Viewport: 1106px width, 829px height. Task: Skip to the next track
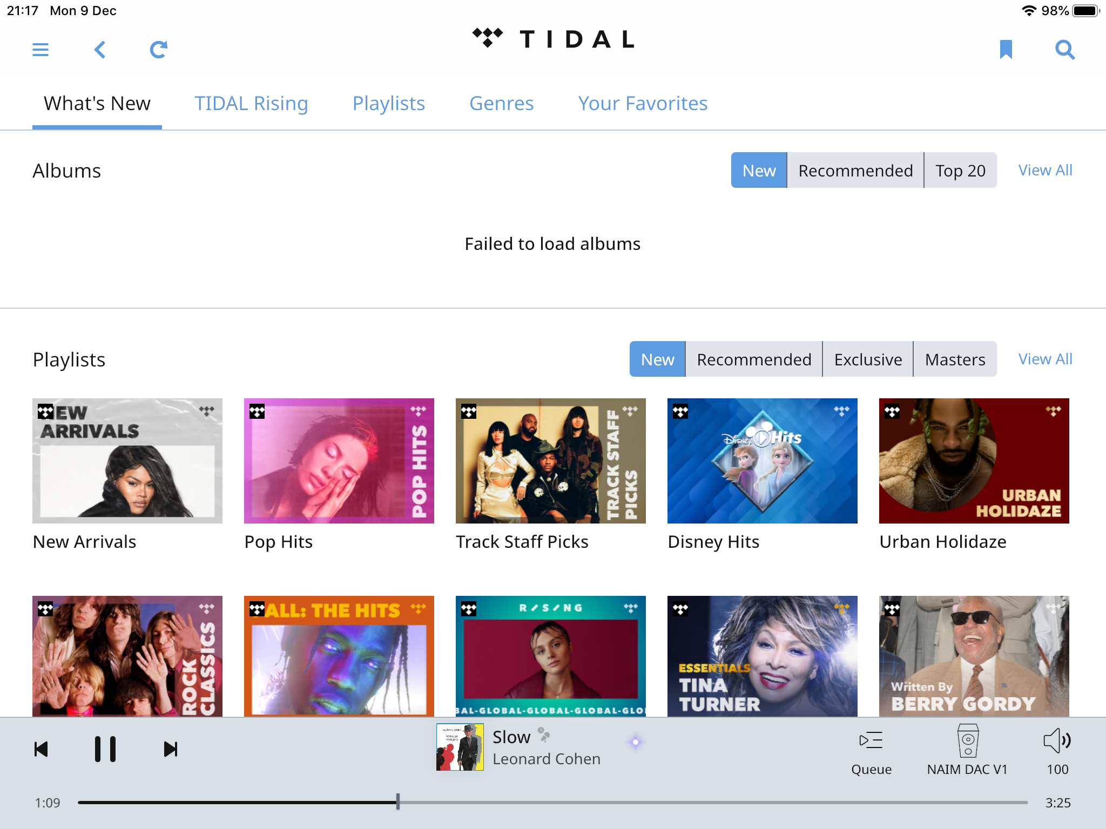point(171,749)
